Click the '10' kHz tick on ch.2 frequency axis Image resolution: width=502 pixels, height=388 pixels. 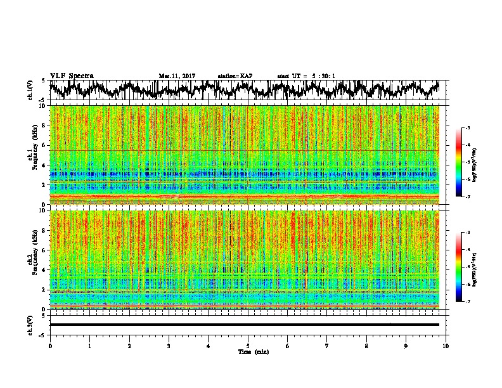pos(43,210)
